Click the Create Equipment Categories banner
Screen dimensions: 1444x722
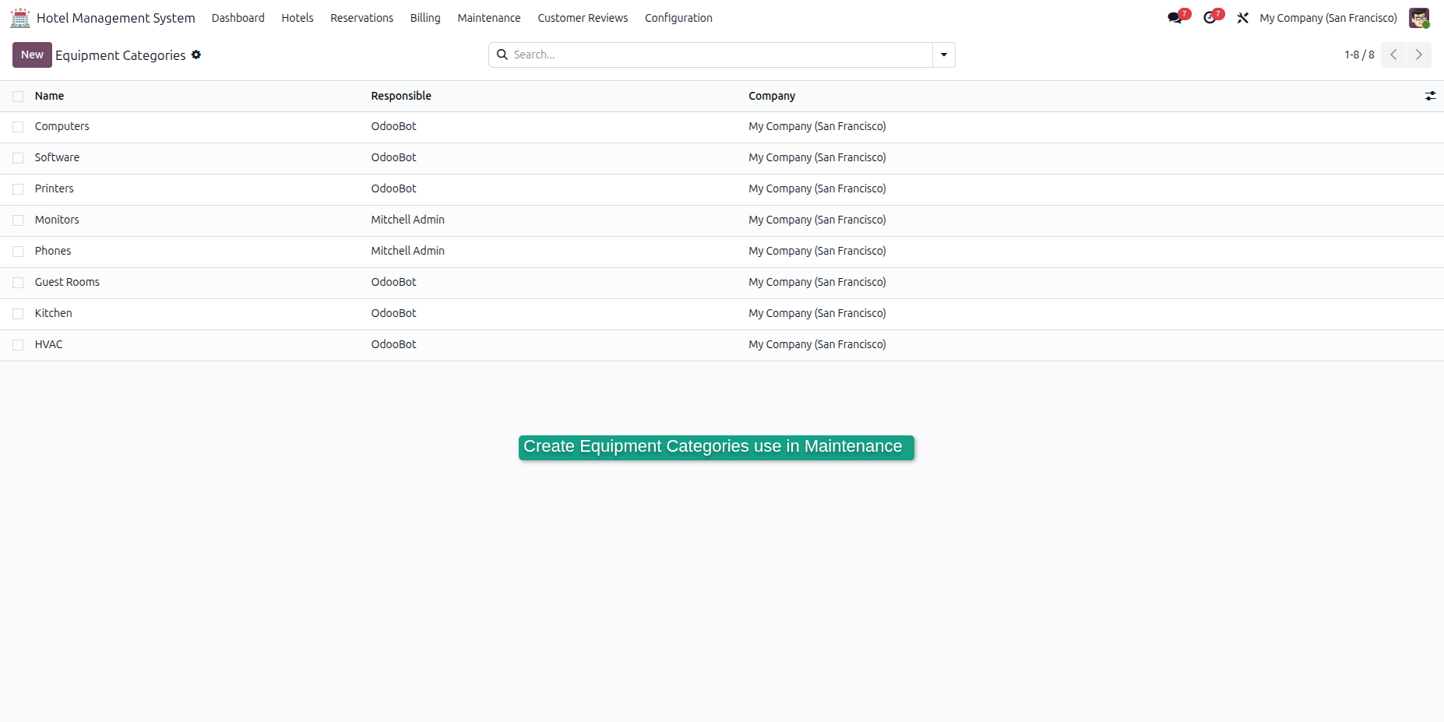coord(716,447)
